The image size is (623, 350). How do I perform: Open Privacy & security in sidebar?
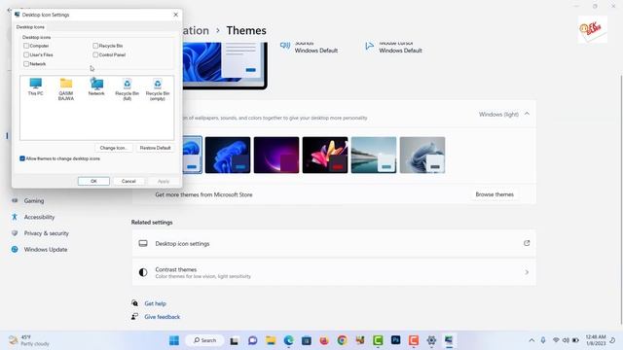click(46, 233)
